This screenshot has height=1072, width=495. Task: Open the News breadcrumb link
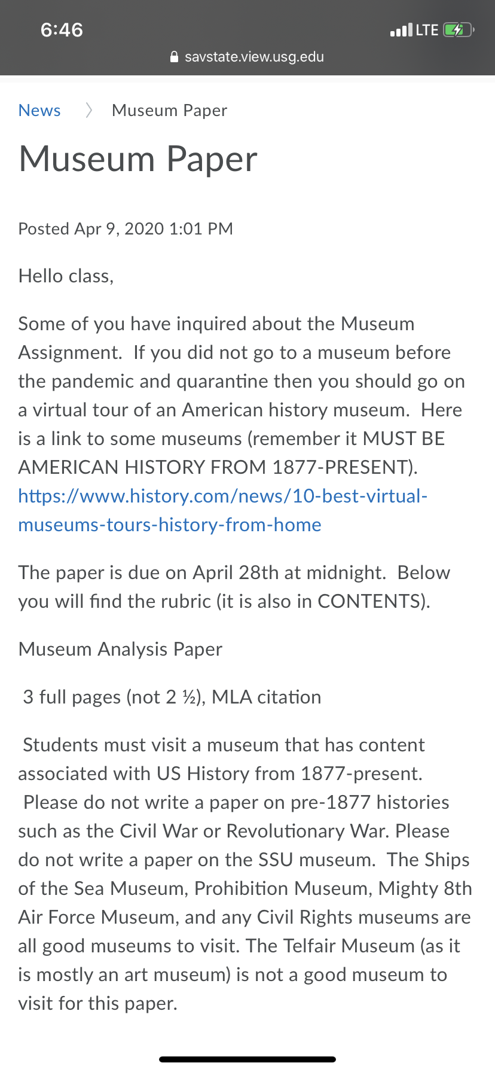(x=39, y=111)
